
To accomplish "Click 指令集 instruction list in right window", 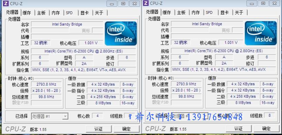I will pyautogui.click(x=223, y=69).
